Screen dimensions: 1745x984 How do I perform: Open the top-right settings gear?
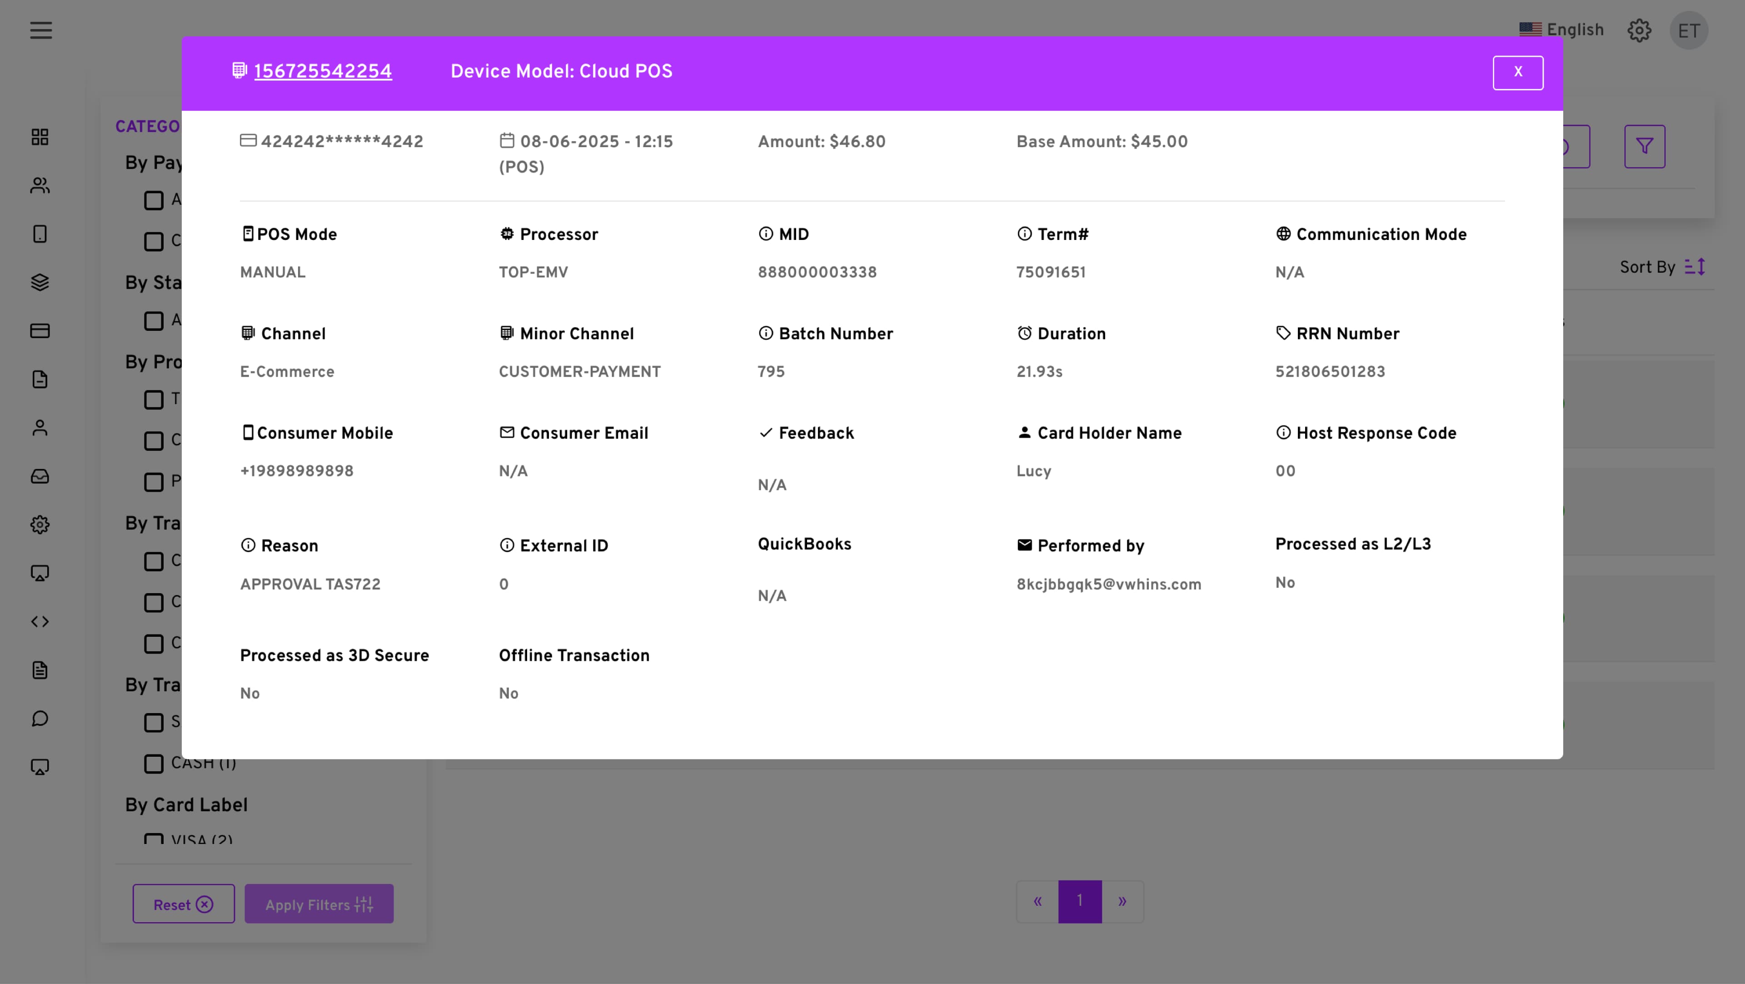(x=1639, y=30)
